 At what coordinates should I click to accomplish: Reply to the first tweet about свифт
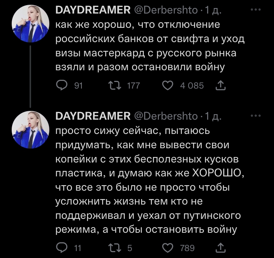pos(61,86)
